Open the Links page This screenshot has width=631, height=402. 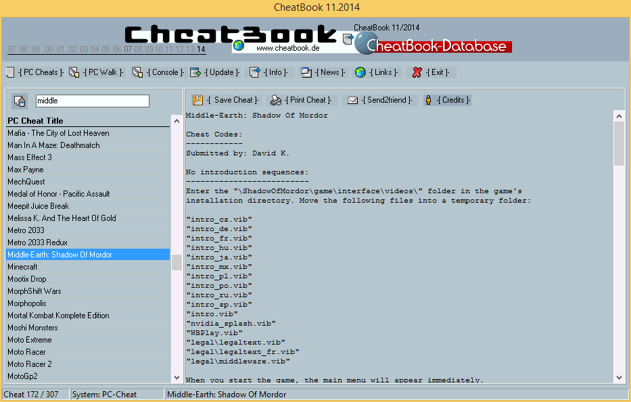[377, 72]
